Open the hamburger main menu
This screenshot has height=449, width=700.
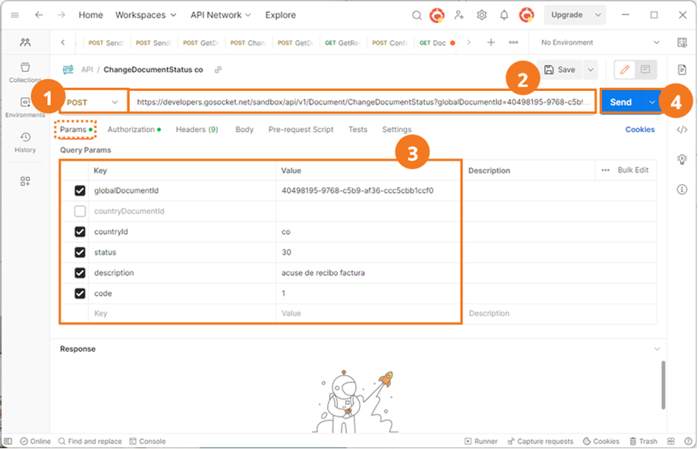click(x=14, y=15)
